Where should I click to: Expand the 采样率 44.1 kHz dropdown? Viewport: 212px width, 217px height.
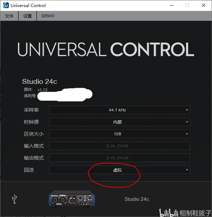tap(120, 110)
